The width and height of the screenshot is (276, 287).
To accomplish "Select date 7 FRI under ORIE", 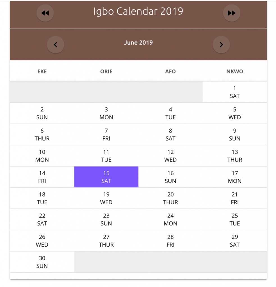I will point(106,134).
